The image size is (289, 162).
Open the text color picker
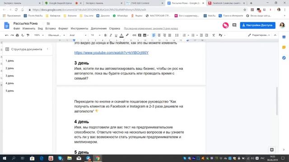[x=121, y=35]
